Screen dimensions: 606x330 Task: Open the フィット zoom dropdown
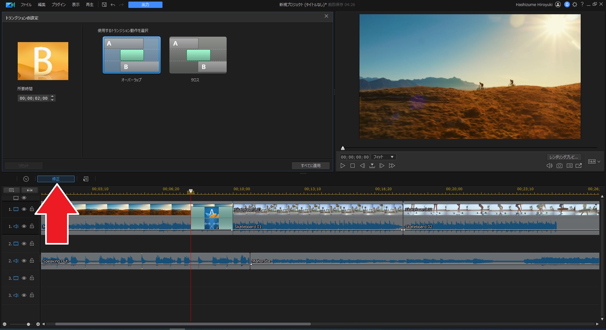383,157
